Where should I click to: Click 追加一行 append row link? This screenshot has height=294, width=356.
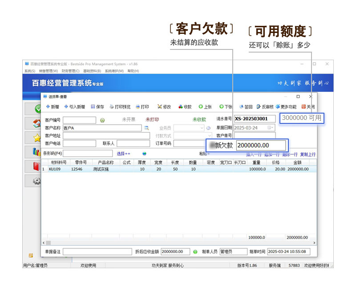point(272,155)
